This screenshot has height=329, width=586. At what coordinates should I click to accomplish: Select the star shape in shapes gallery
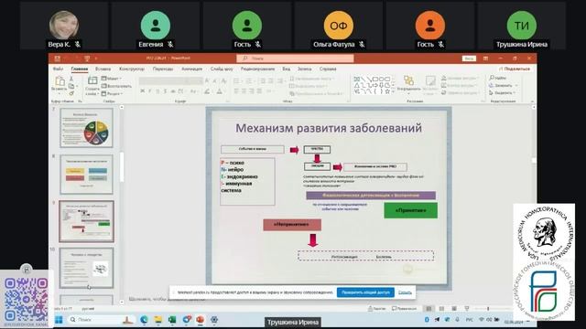tap(387, 91)
